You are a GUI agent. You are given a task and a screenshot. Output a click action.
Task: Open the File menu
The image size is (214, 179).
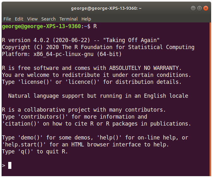[7, 19]
